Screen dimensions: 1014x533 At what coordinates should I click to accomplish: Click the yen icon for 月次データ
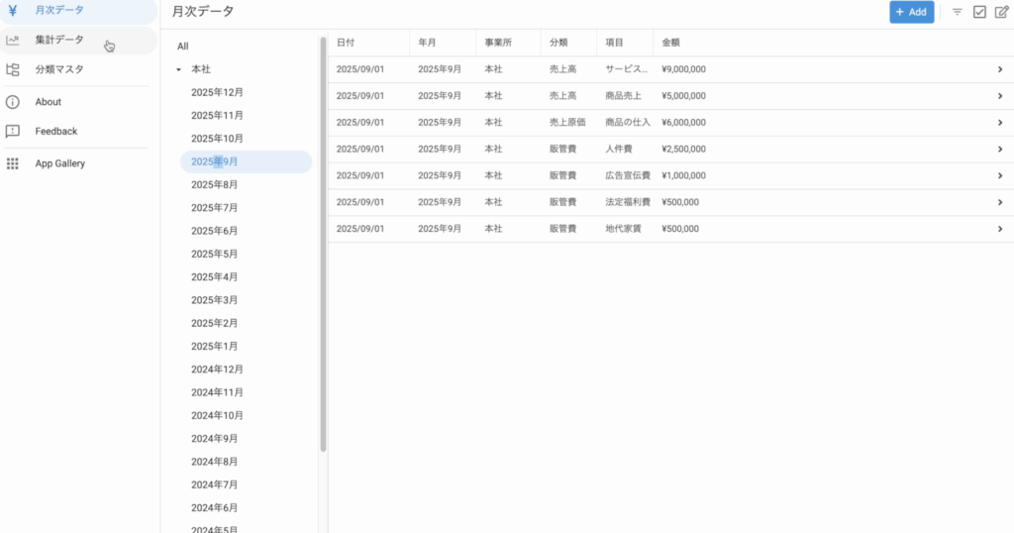click(13, 11)
